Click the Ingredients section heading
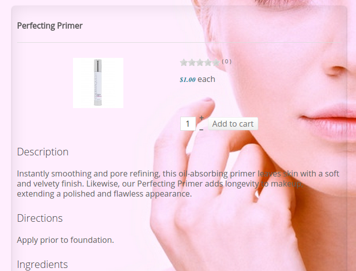The image size is (356, 271). click(x=42, y=264)
